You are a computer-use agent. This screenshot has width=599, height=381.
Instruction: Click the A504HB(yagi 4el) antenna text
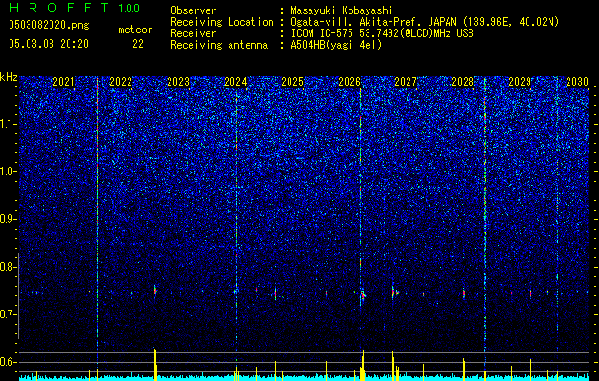click(336, 45)
